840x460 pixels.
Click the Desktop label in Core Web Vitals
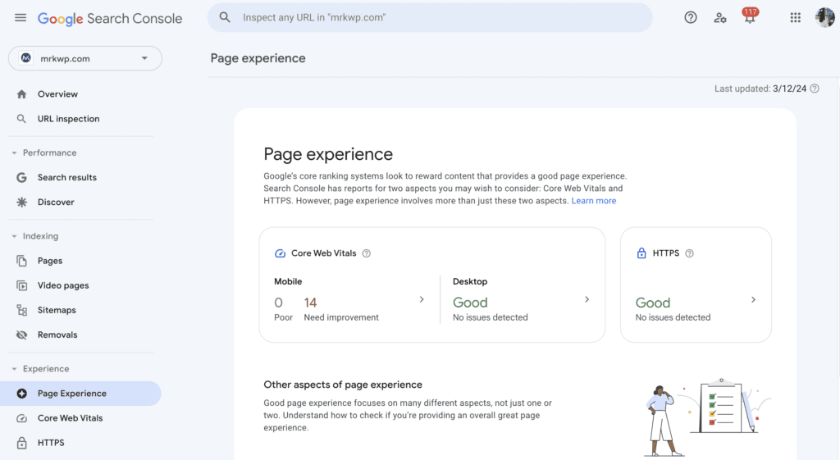[470, 282]
